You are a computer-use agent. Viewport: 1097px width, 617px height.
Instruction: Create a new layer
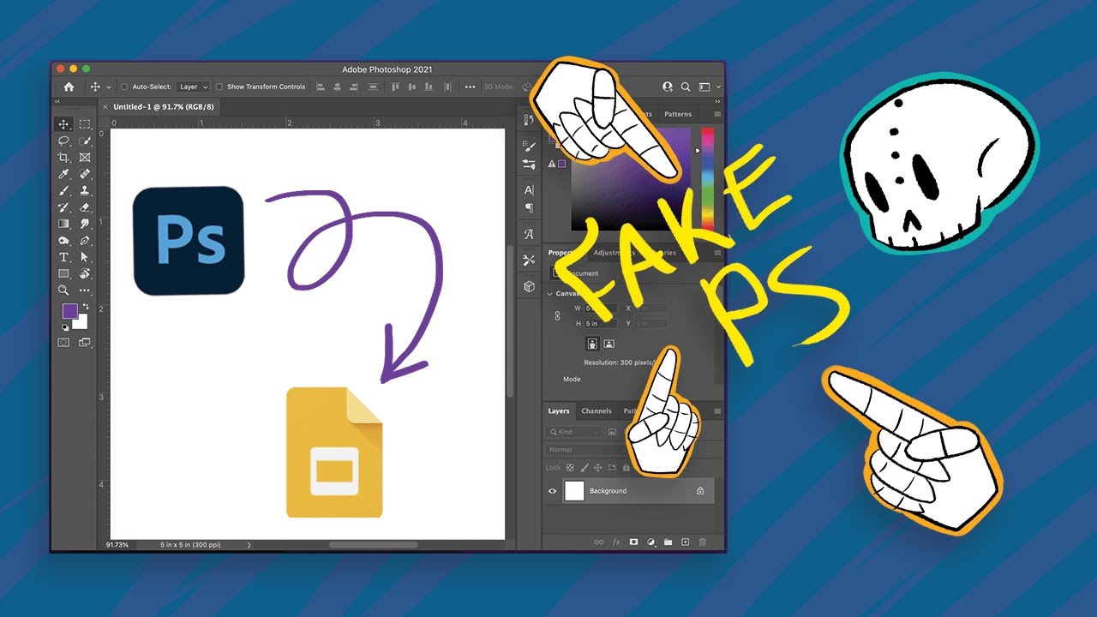point(685,542)
